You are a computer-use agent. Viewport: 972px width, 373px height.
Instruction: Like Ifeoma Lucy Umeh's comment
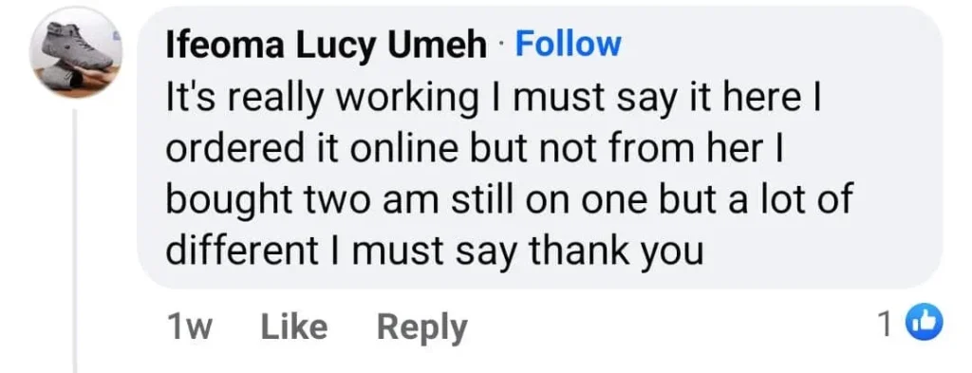click(x=294, y=326)
